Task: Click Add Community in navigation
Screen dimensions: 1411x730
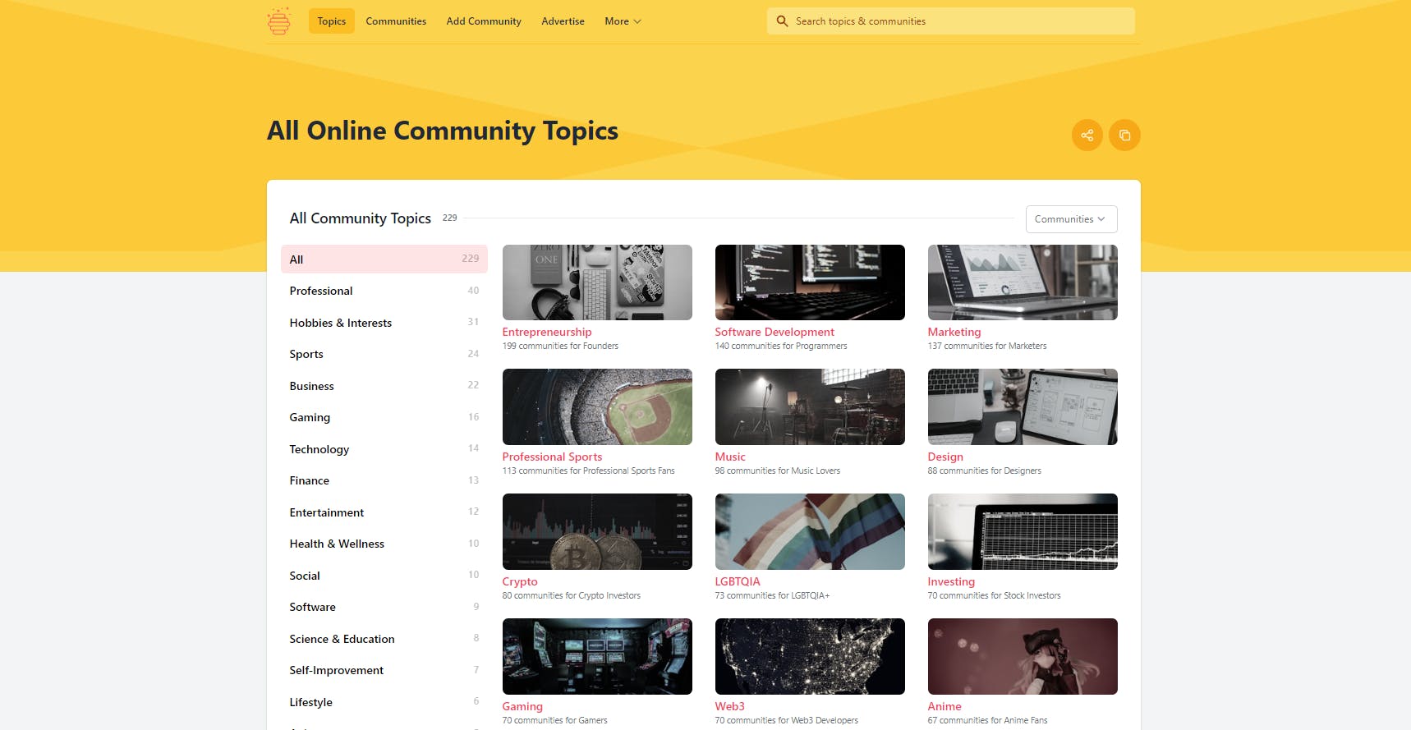Action: pos(483,21)
